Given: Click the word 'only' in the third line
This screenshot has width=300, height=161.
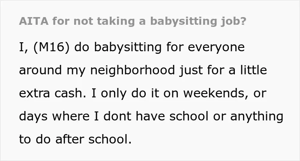Looking at the screenshot, I should point(114,94).
